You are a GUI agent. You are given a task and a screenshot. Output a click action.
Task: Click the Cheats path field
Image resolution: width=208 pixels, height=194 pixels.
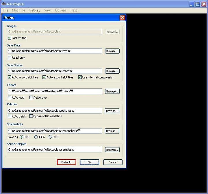pos(55,91)
